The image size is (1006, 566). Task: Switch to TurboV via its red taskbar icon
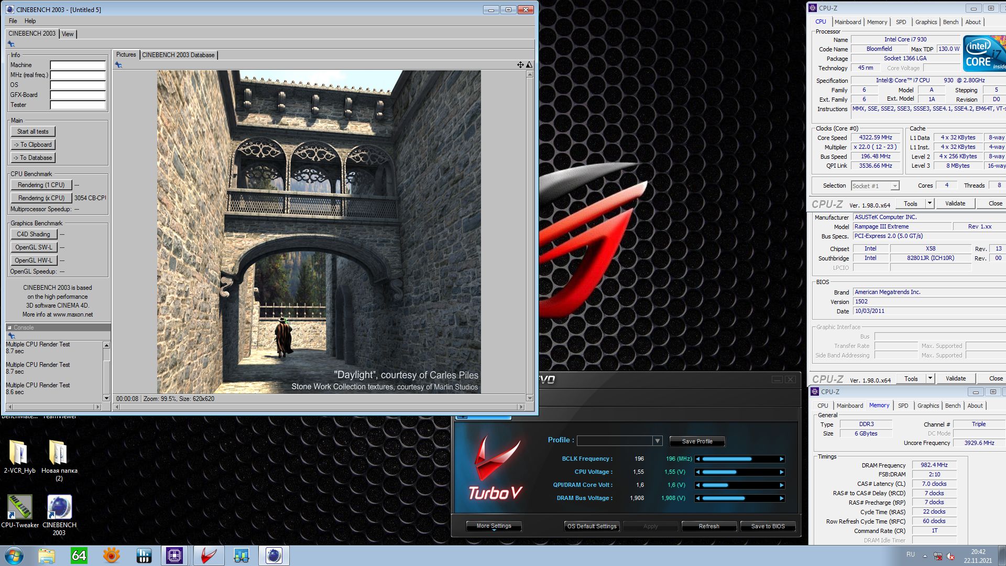pyautogui.click(x=209, y=556)
